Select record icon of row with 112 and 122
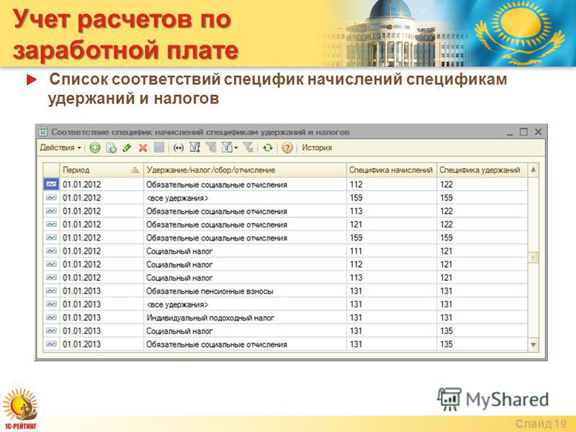 point(51,184)
